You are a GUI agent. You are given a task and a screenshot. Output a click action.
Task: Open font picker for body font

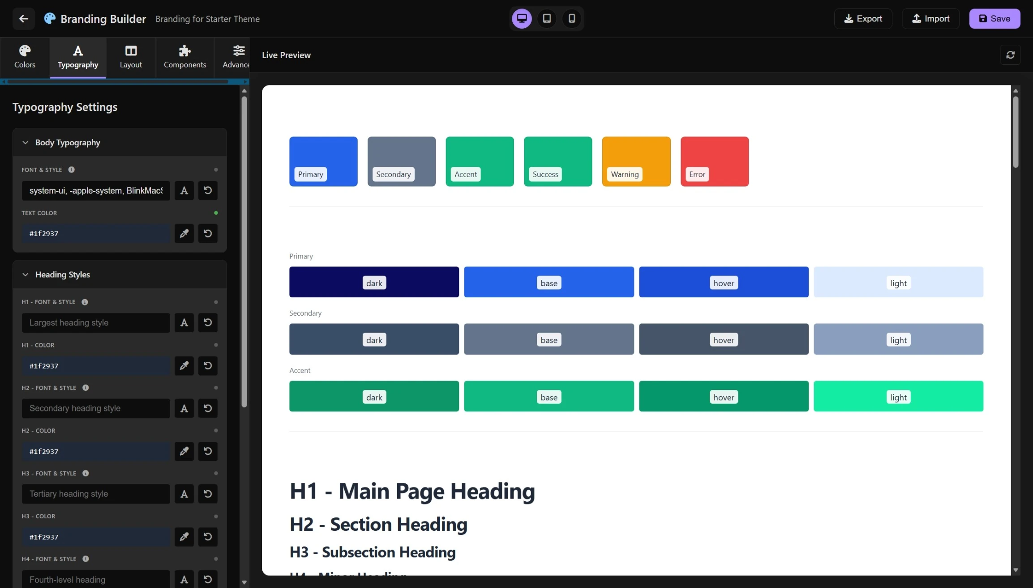coord(184,190)
